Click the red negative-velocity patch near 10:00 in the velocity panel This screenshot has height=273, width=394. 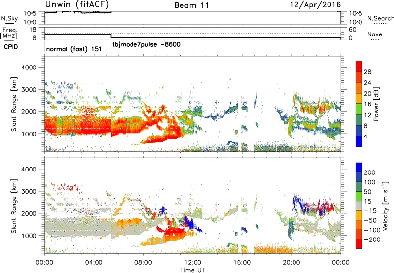click(173, 230)
